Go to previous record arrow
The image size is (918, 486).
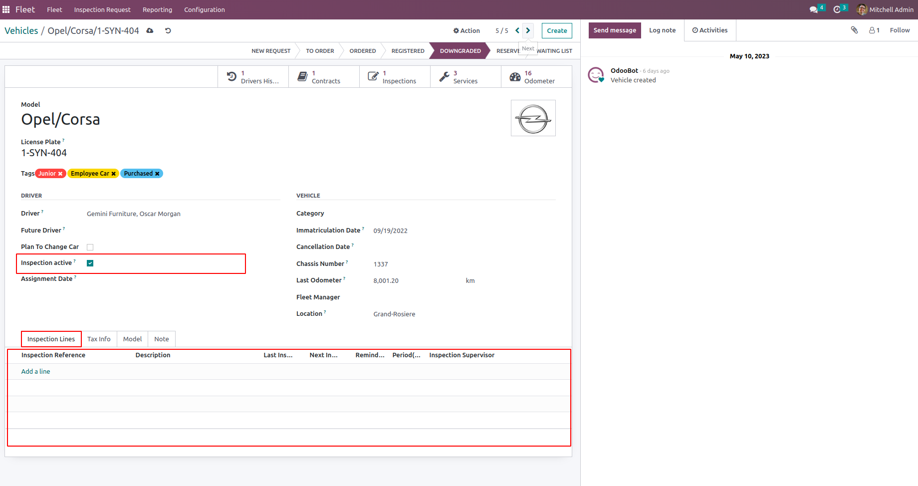[517, 30]
